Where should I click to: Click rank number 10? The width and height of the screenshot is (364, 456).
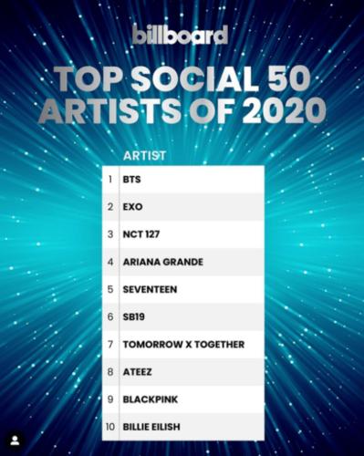(110, 427)
